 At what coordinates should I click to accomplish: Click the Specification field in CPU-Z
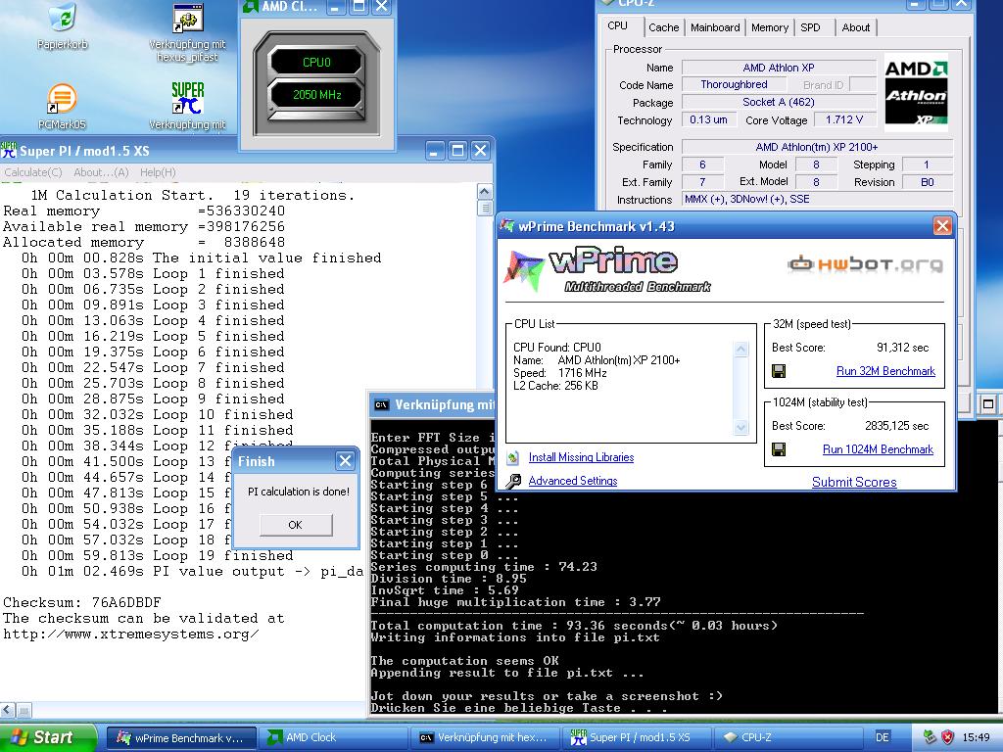coord(817,147)
